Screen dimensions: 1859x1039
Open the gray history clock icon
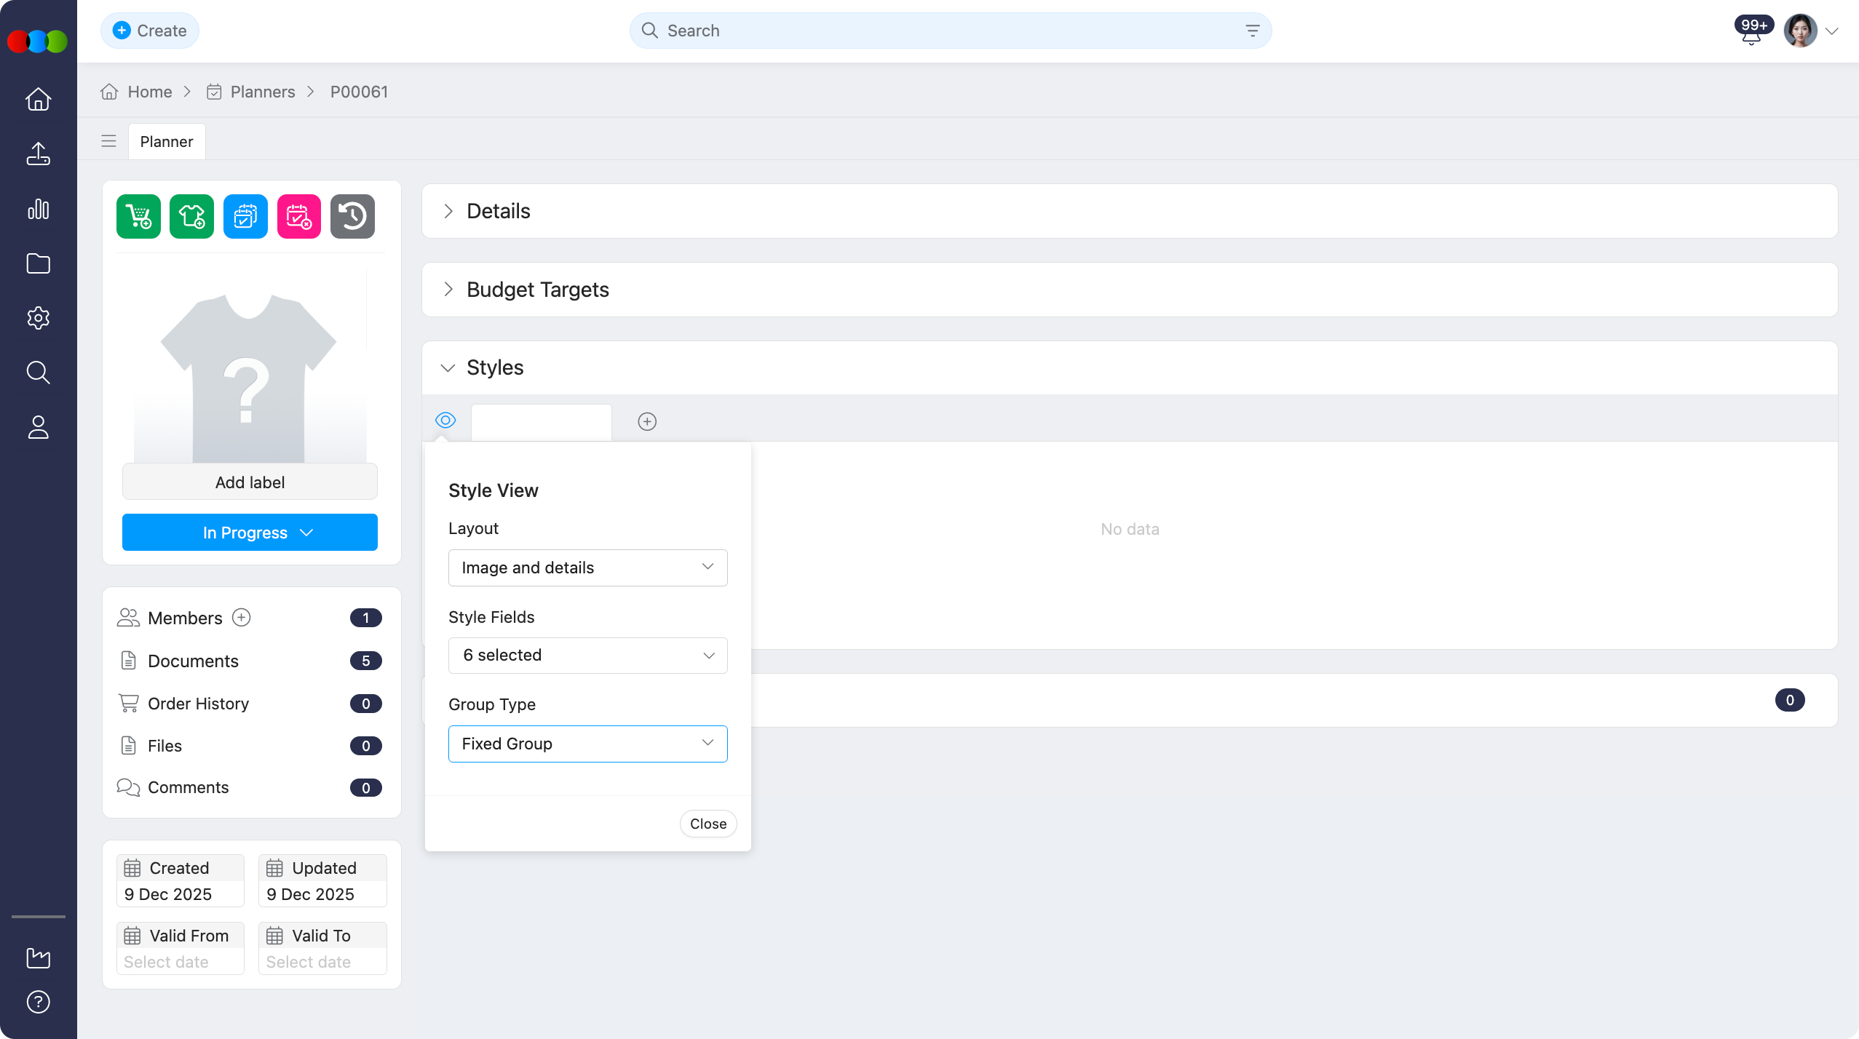pyautogui.click(x=352, y=216)
